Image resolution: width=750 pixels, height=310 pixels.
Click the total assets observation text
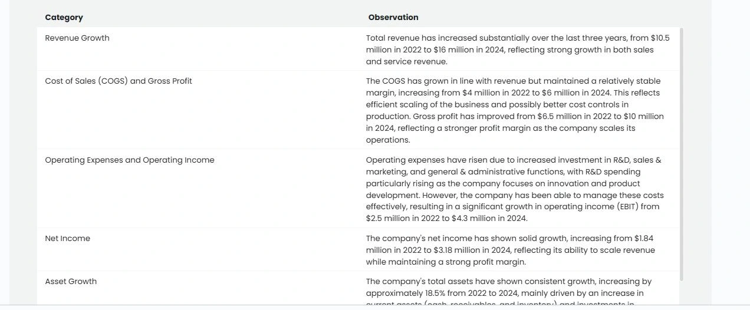point(509,292)
